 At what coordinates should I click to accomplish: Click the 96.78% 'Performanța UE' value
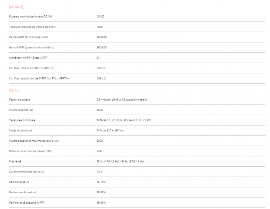pyautogui.click(x=101, y=182)
